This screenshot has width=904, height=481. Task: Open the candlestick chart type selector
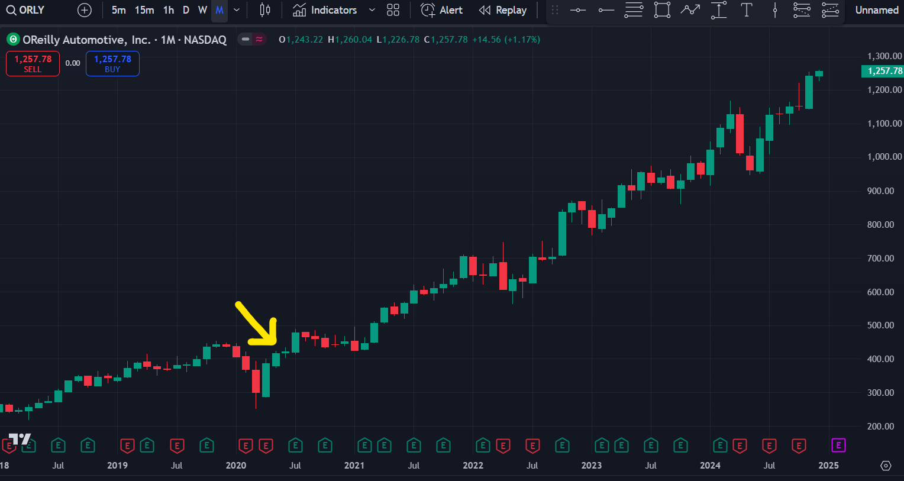(x=265, y=10)
